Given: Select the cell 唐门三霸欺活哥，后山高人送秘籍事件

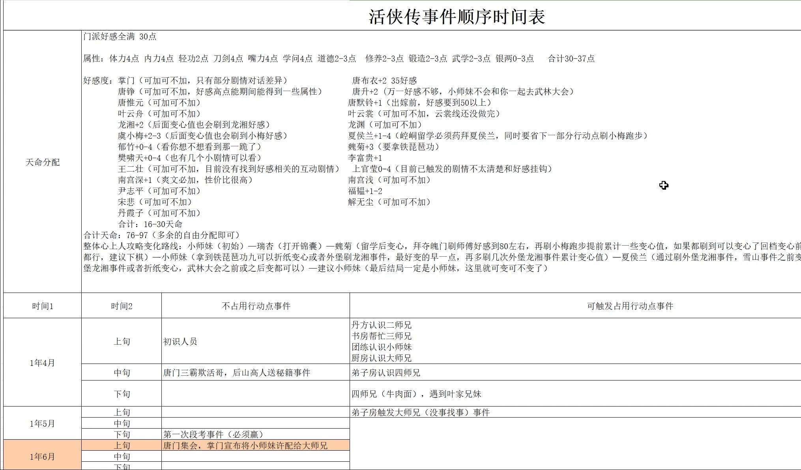Looking at the screenshot, I should (x=256, y=372).
